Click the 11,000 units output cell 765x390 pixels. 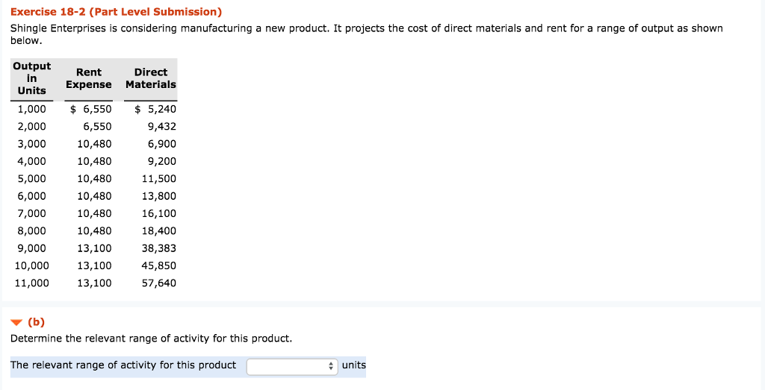pyautogui.click(x=32, y=283)
